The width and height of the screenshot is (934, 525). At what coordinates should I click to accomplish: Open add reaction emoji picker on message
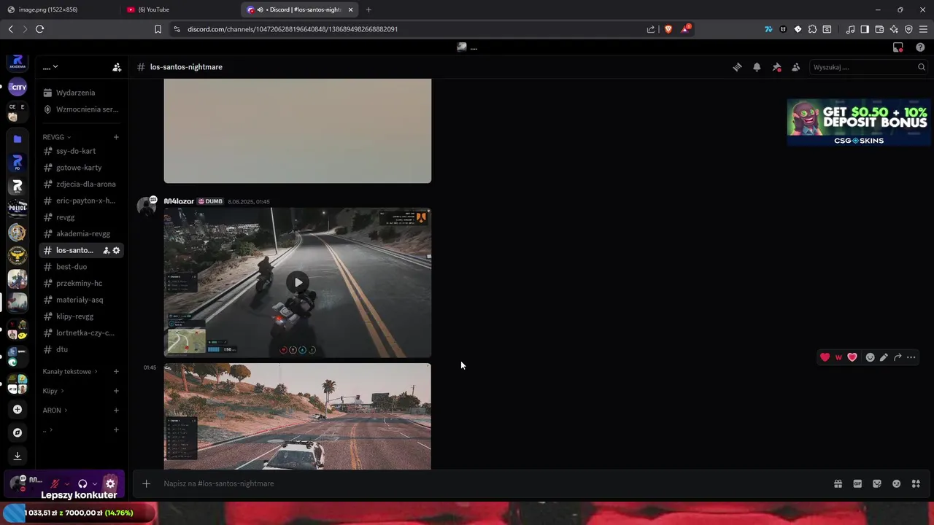870,357
